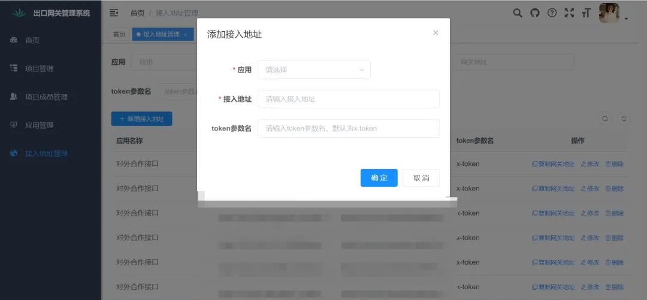647x300 pixels.
Task: Click the 首页 dashboard icon in sidebar
Action: click(14, 40)
